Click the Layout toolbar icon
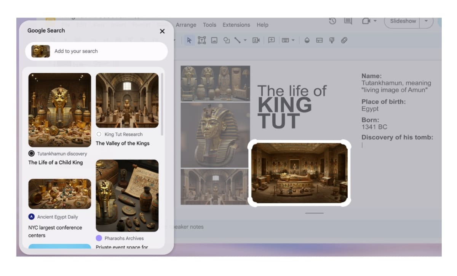Screen dimensions: 457x276 [x=320, y=40]
